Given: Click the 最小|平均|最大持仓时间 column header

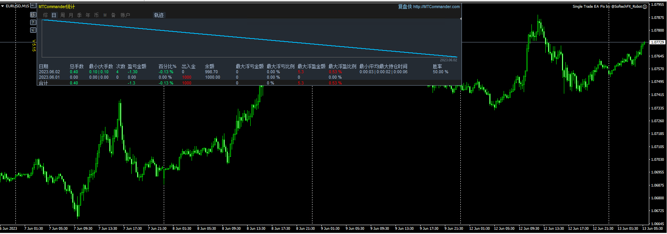Looking at the screenshot, I should pyautogui.click(x=384, y=66).
